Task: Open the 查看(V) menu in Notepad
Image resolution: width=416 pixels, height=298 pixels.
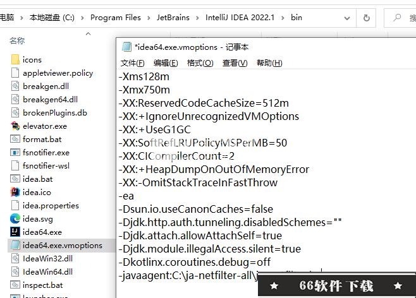Action: click(x=235, y=63)
